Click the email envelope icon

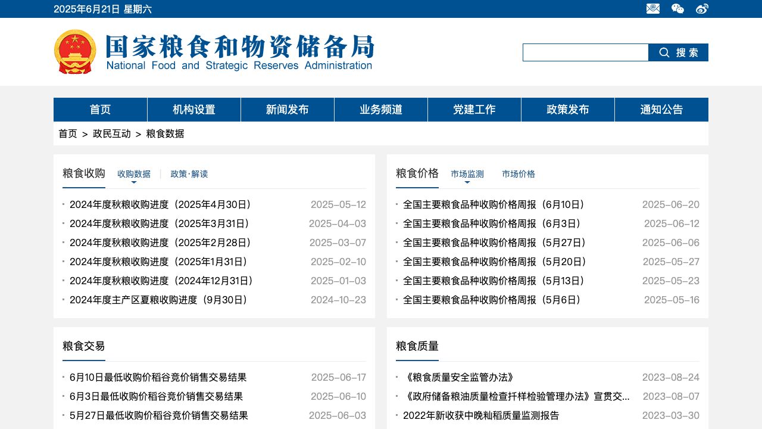point(653,9)
